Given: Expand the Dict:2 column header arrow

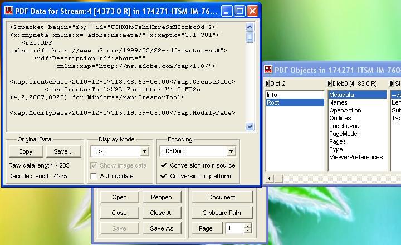Looking at the screenshot, I should point(267,84).
